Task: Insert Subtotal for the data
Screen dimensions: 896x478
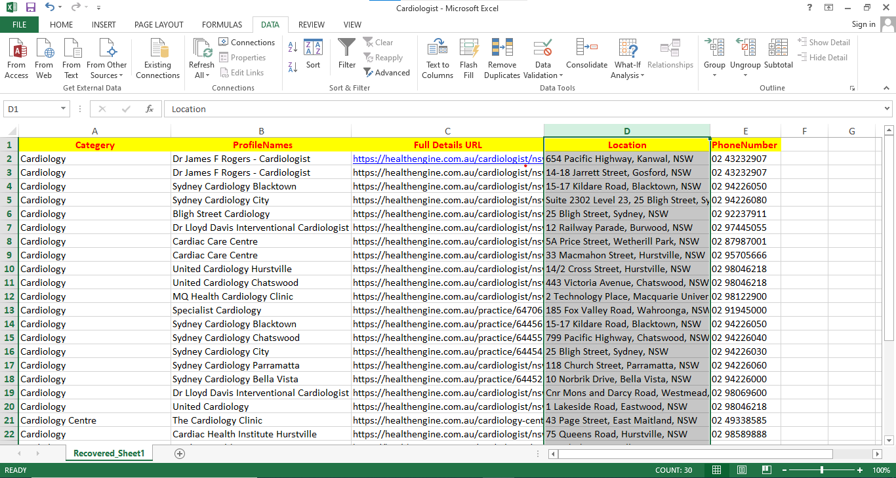Action: (778, 58)
